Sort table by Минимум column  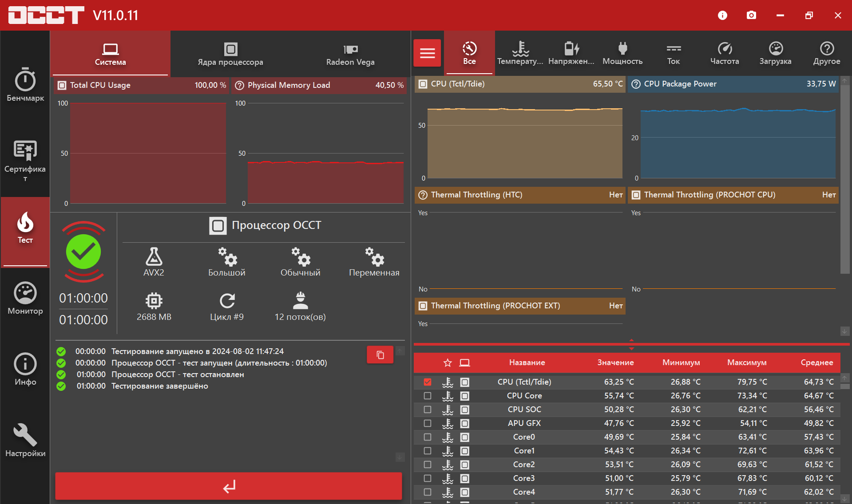681,363
